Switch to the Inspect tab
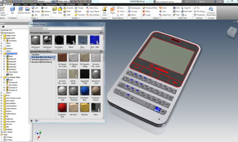The image size is (238, 142). click(18, 4)
